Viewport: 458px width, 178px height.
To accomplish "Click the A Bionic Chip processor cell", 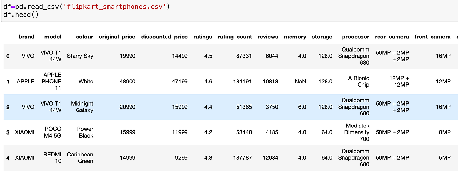I will coord(359,82).
